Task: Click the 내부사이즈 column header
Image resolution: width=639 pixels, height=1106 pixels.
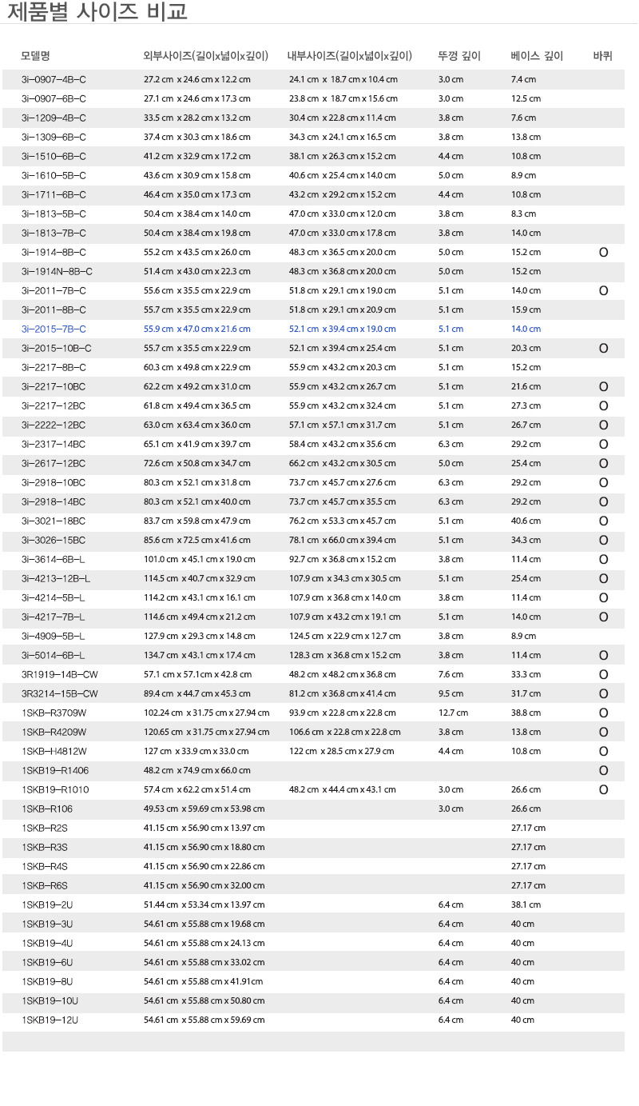Action: [x=349, y=56]
